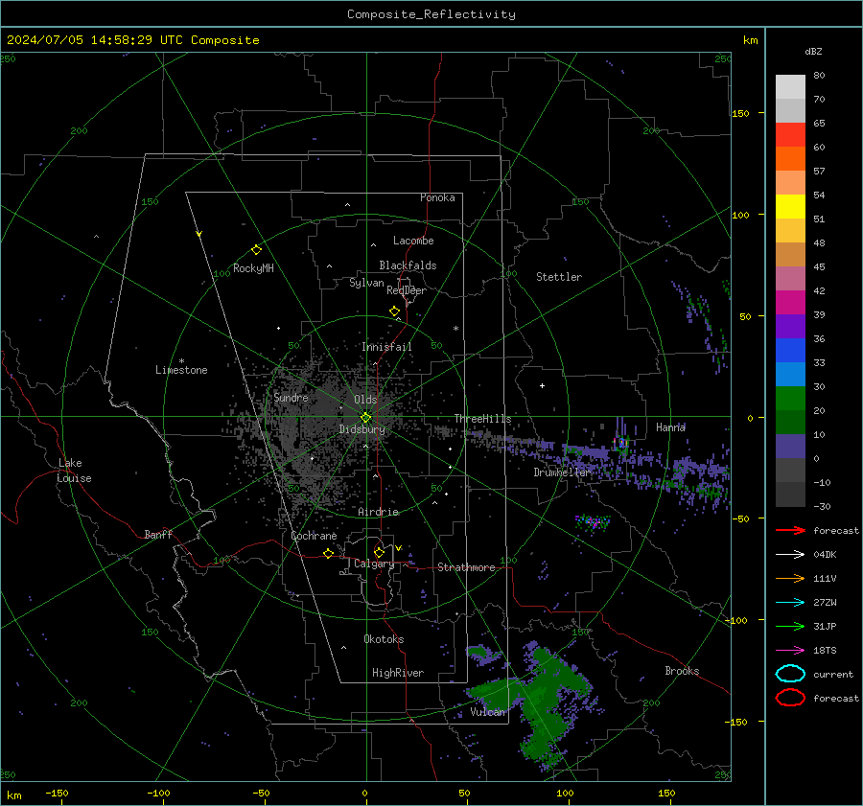
Task: Click the Limestone label
Action: (x=181, y=370)
